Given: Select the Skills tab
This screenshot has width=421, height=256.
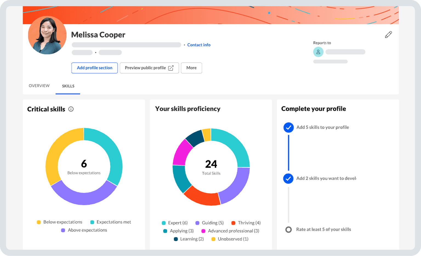Looking at the screenshot, I should tap(68, 86).
